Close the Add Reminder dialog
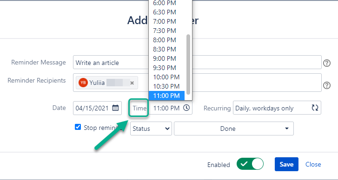This screenshot has height=180, width=338. (313, 164)
